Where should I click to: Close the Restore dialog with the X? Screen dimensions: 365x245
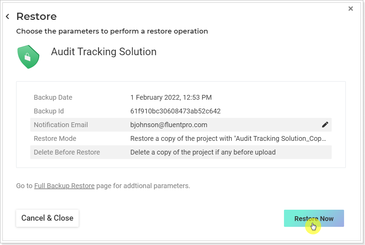pos(351,9)
